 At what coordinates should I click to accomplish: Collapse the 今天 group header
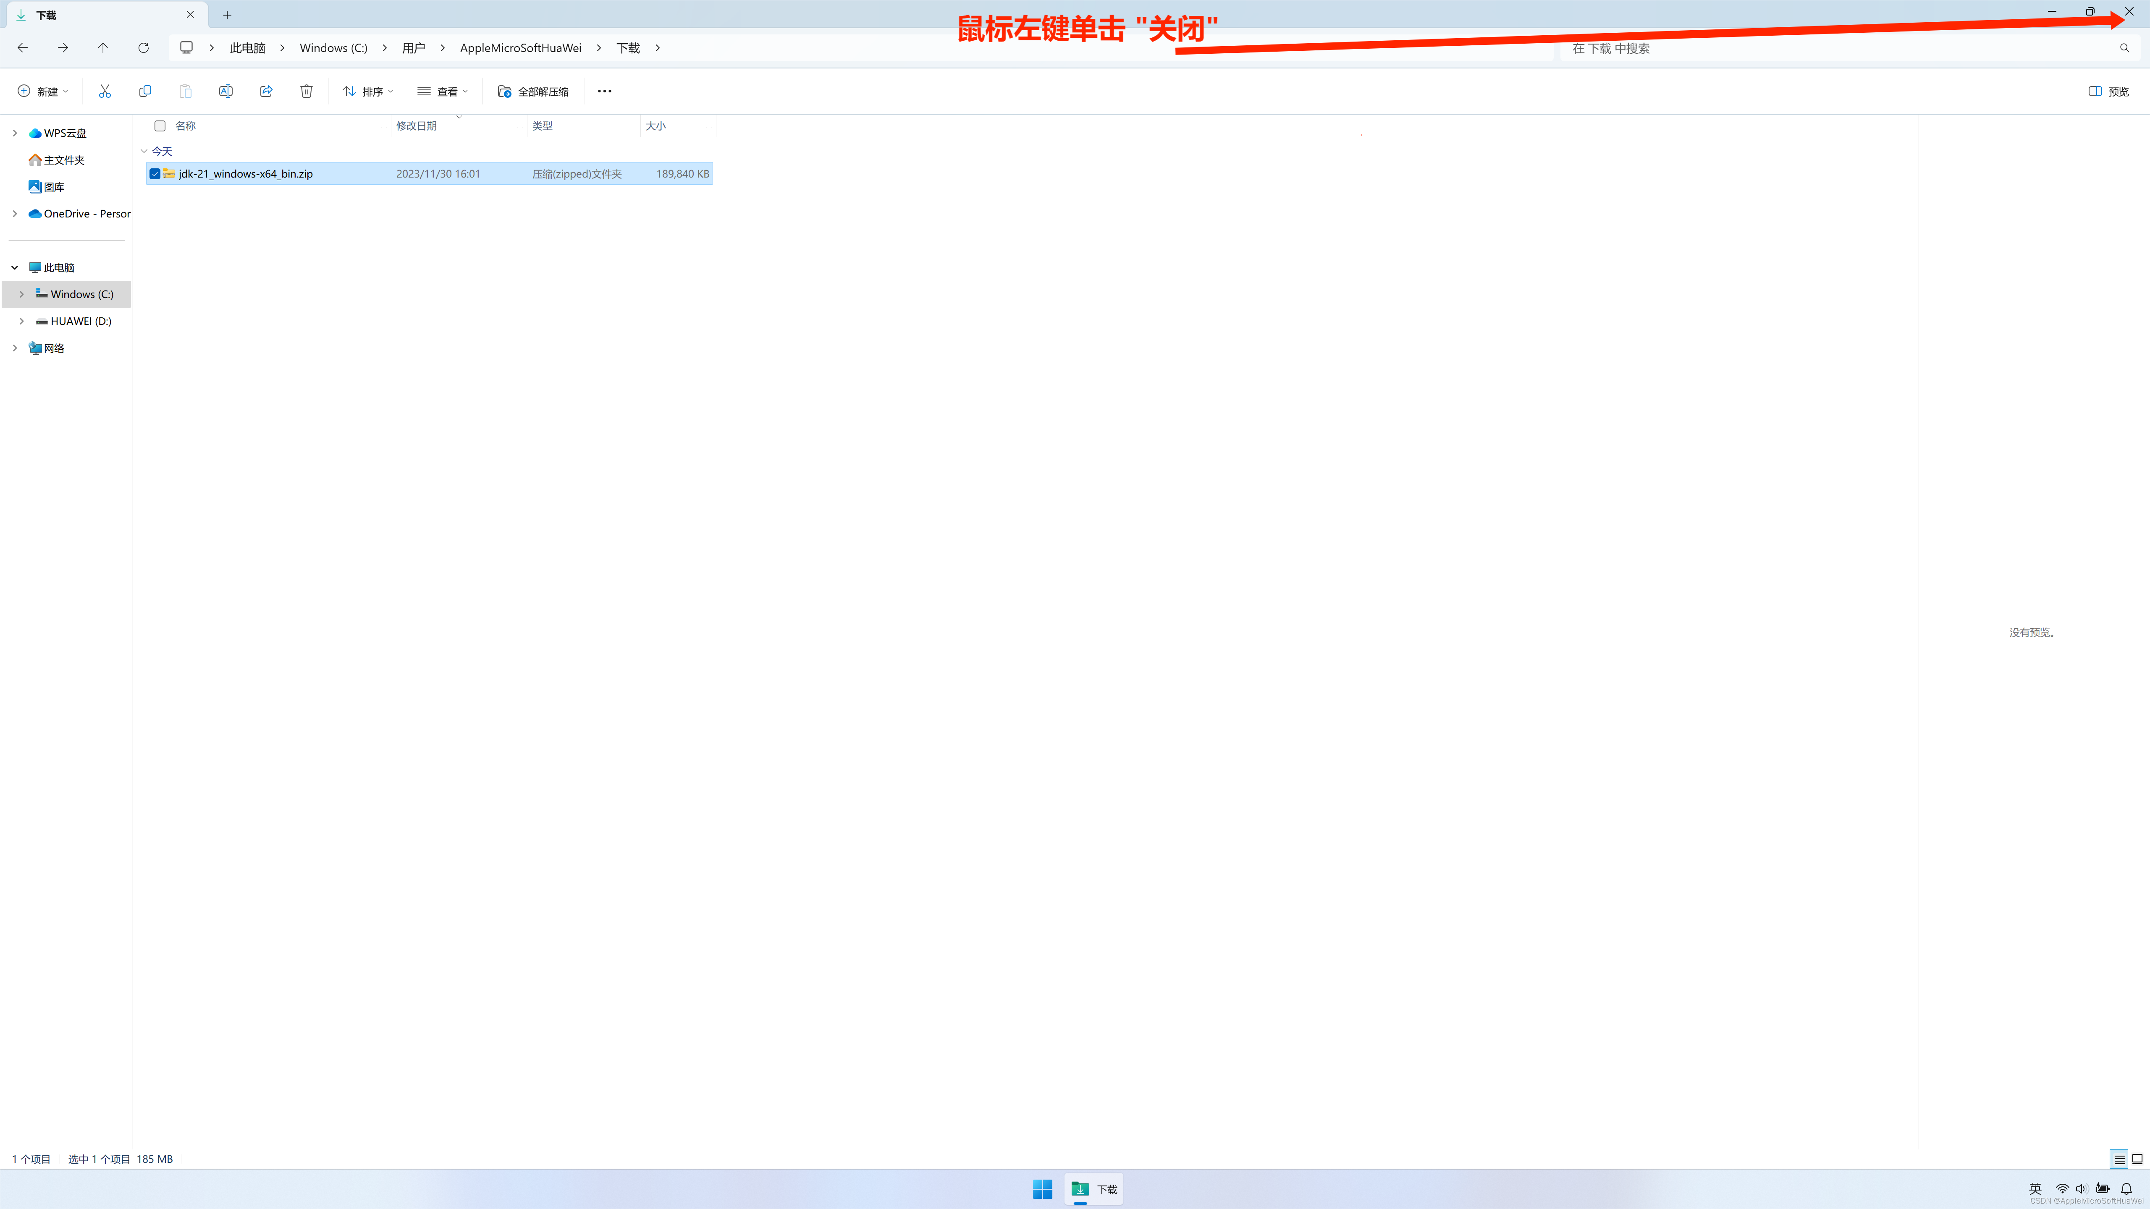coord(144,151)
